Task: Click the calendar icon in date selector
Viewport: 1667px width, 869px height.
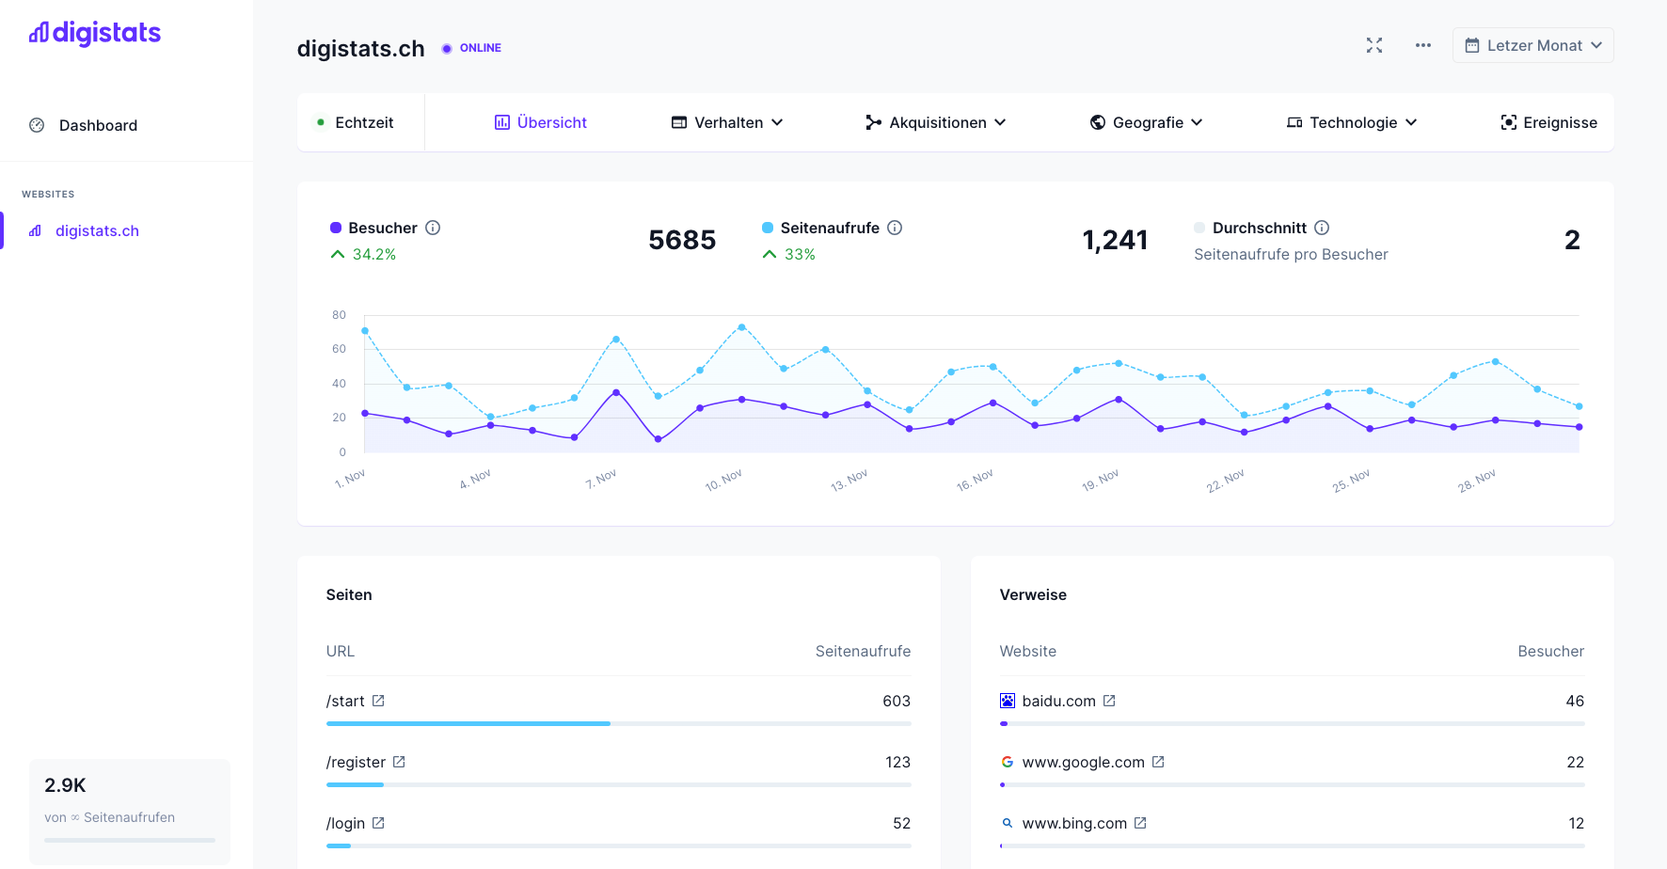Action: [x=1472, y=45]
